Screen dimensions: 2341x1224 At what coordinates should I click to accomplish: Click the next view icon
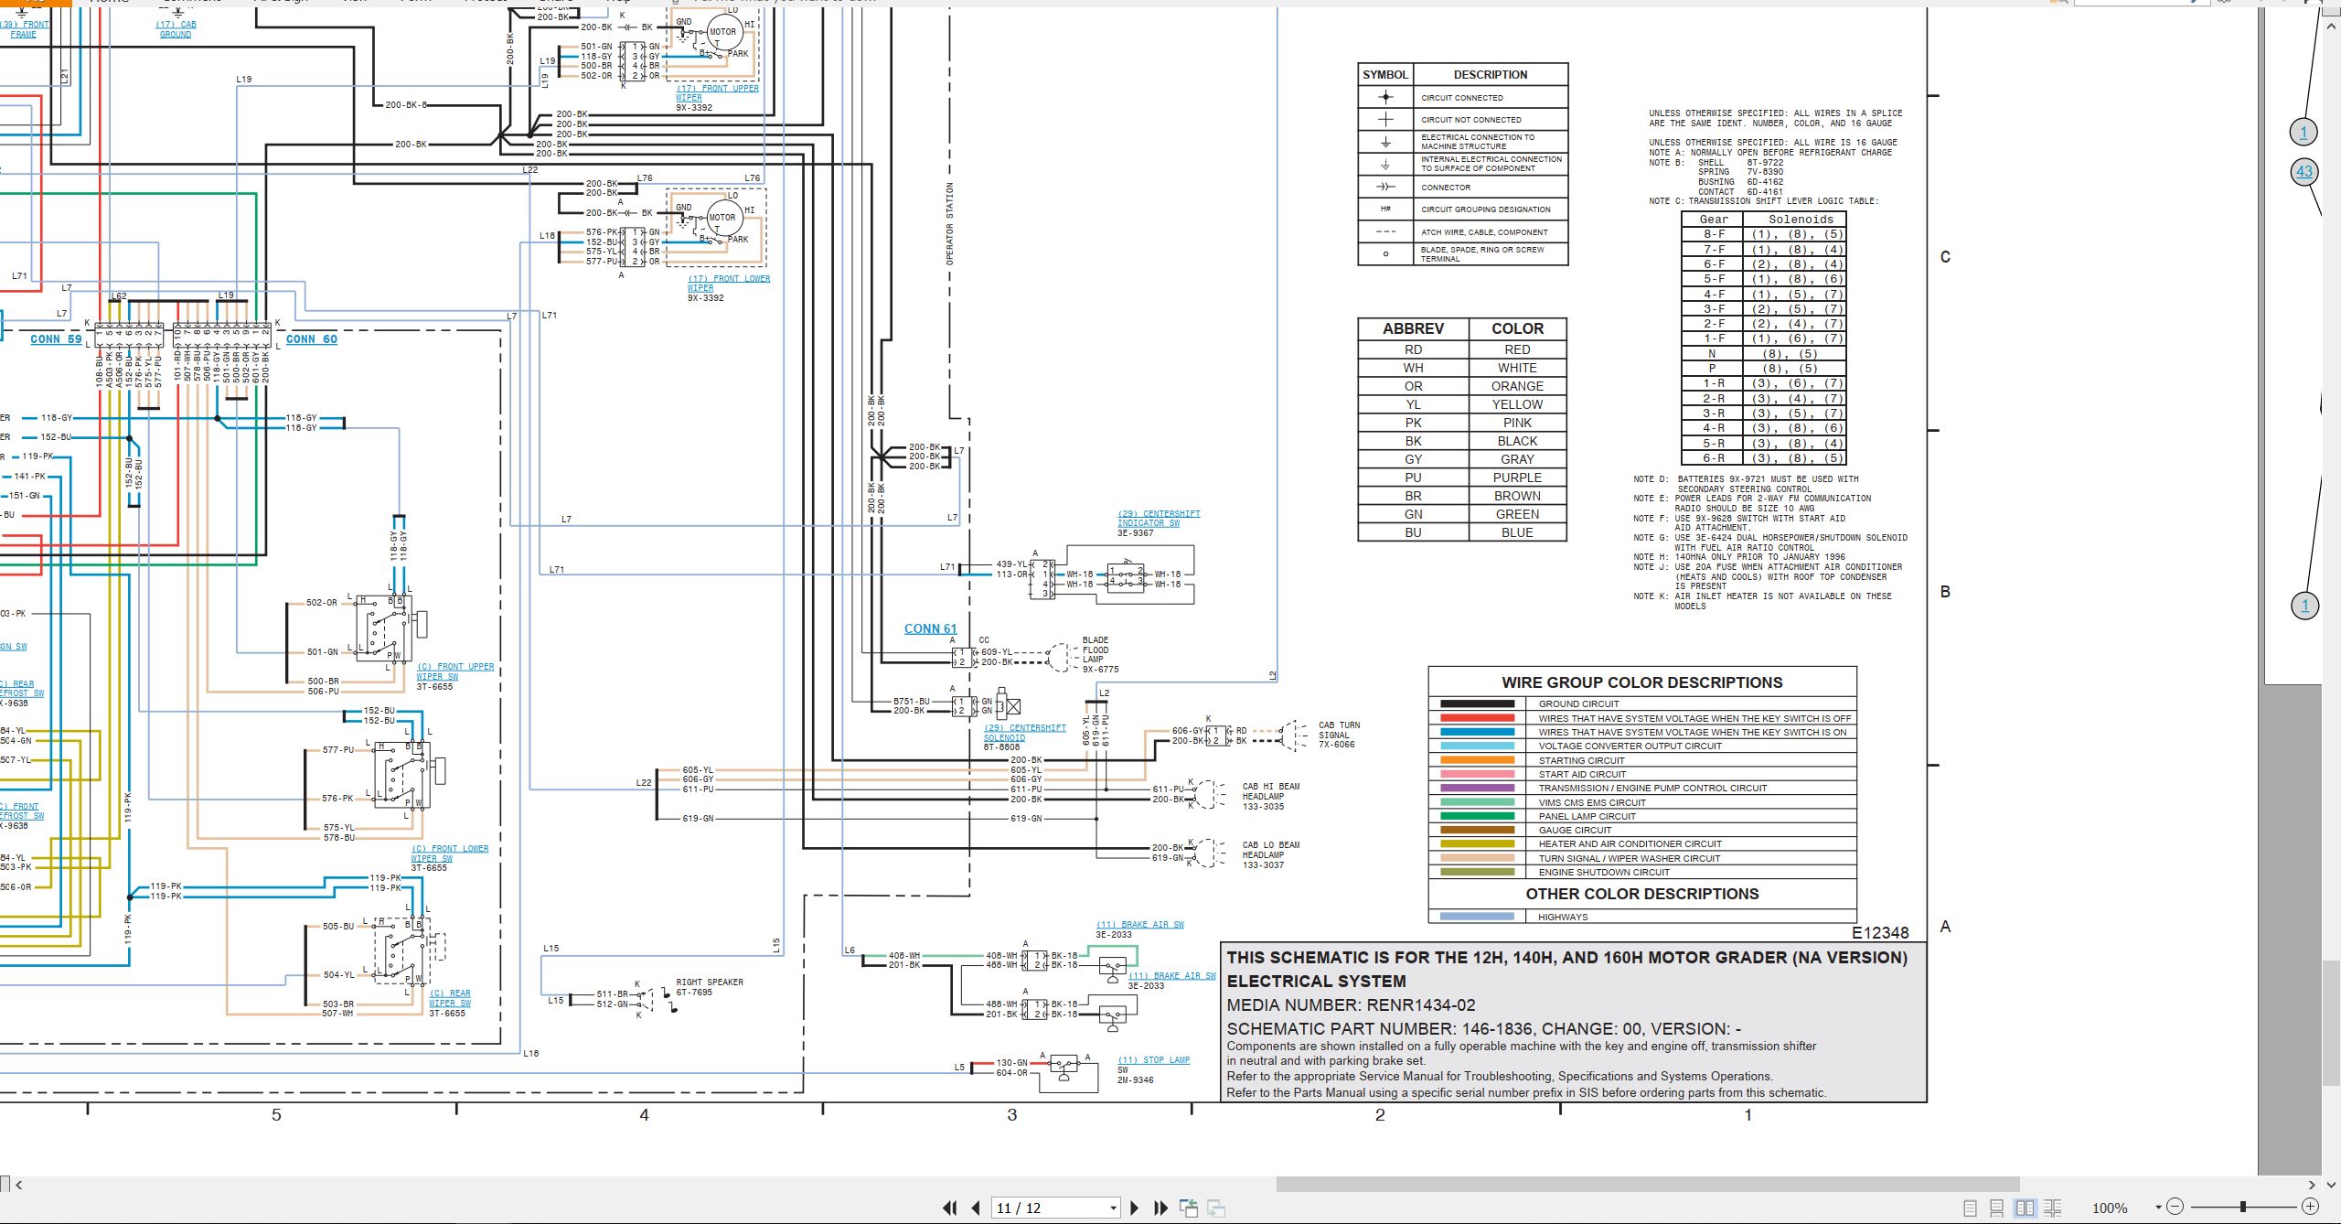[x=1216, y=1208]
